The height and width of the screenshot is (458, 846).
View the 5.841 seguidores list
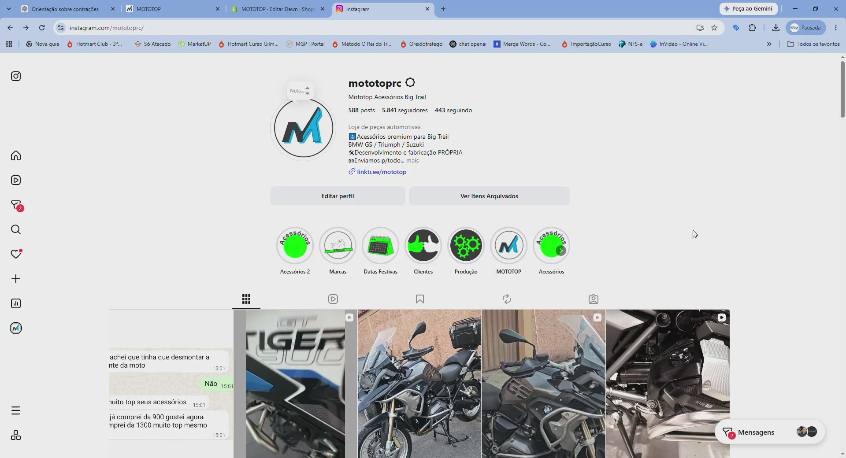(405, 110)
